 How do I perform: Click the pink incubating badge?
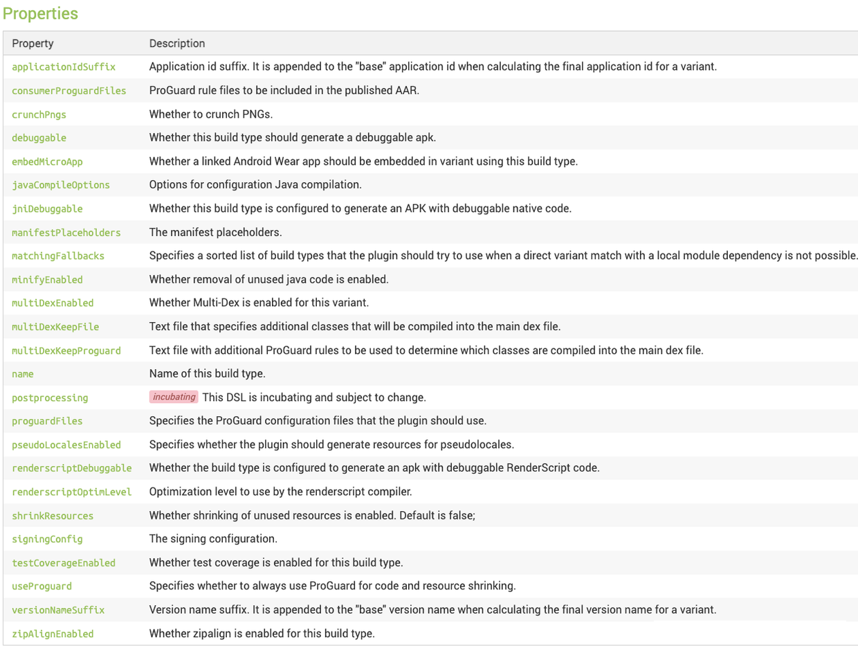tap(174, 397)
